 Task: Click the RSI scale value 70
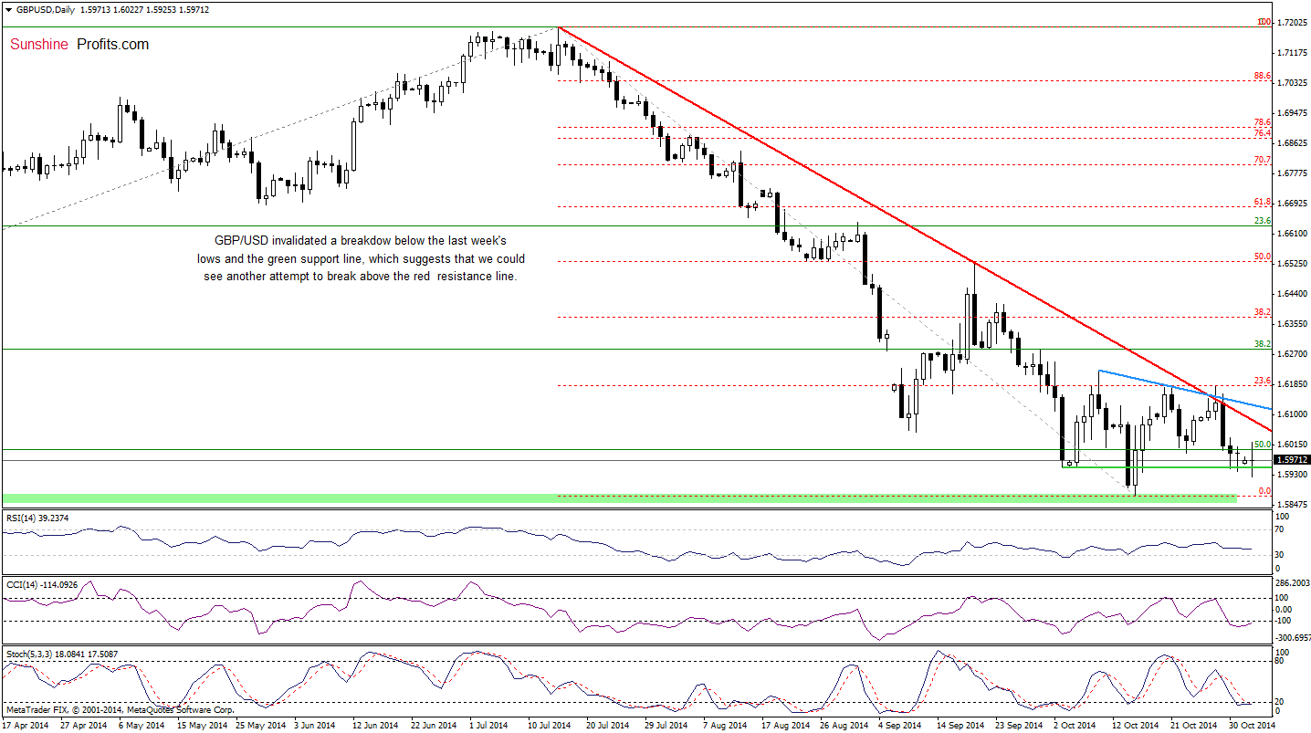pyautogui.click(x=1280, y=529)
